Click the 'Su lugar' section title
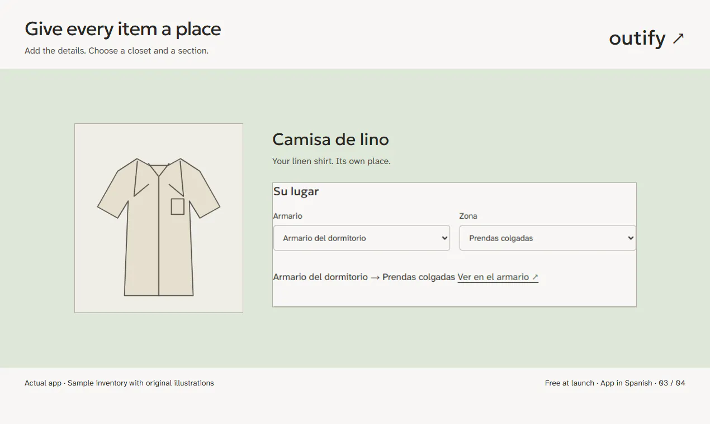Screen dimensions: 710x424 point(296,191)
